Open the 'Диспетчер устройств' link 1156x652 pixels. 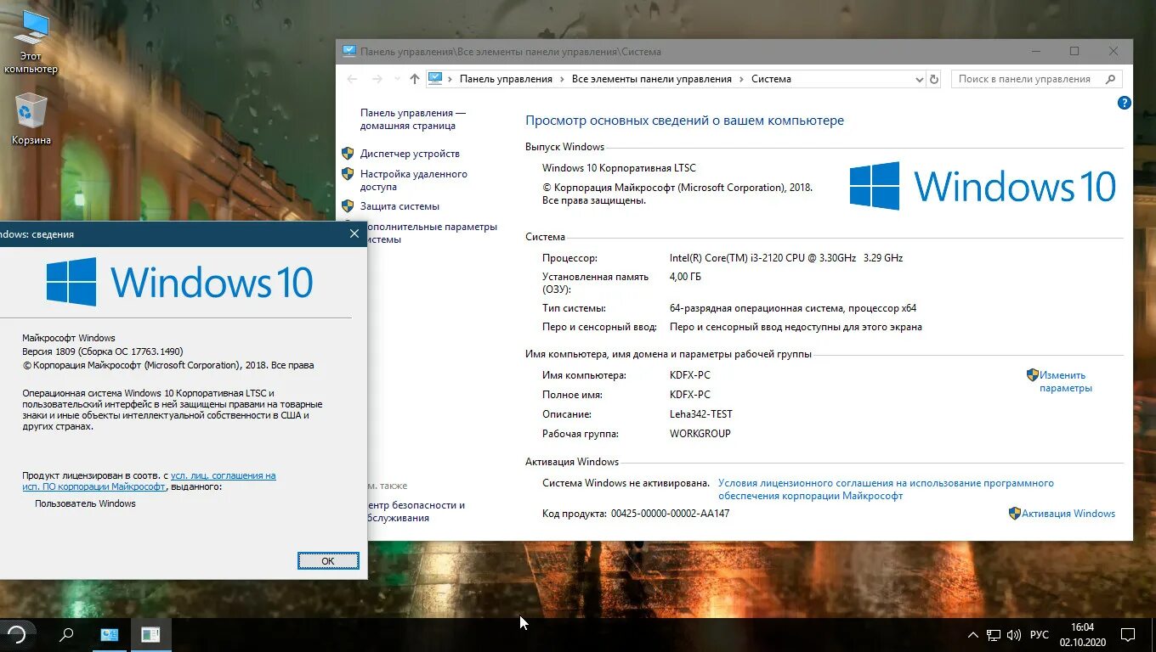(x=410, y=154)
